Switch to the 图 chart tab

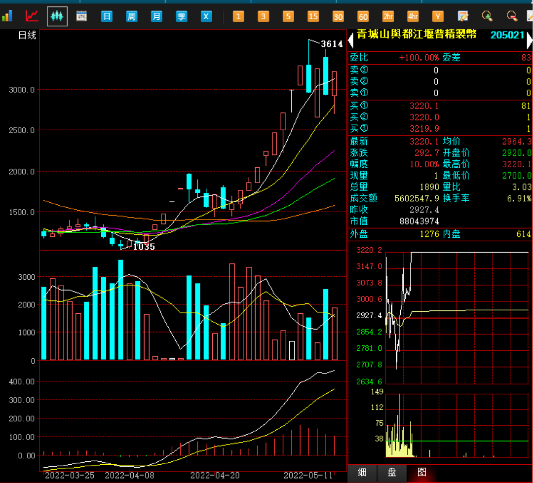422,472
